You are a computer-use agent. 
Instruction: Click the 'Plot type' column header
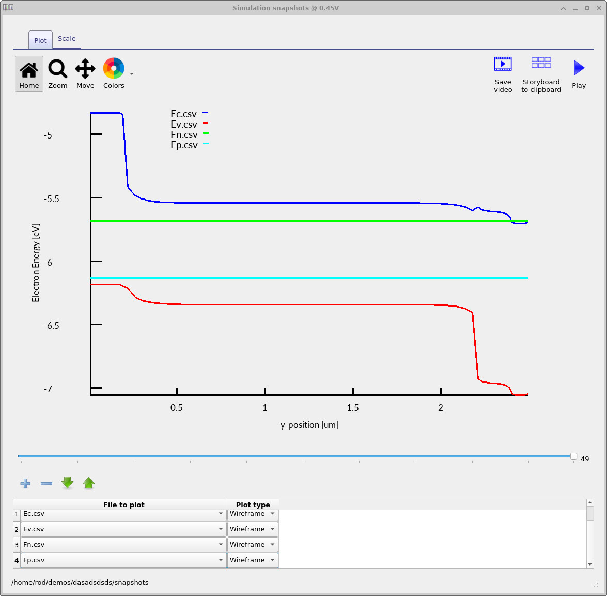253,505
